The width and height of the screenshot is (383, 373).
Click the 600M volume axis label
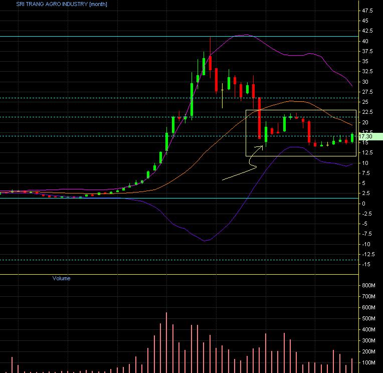[369, 307]
